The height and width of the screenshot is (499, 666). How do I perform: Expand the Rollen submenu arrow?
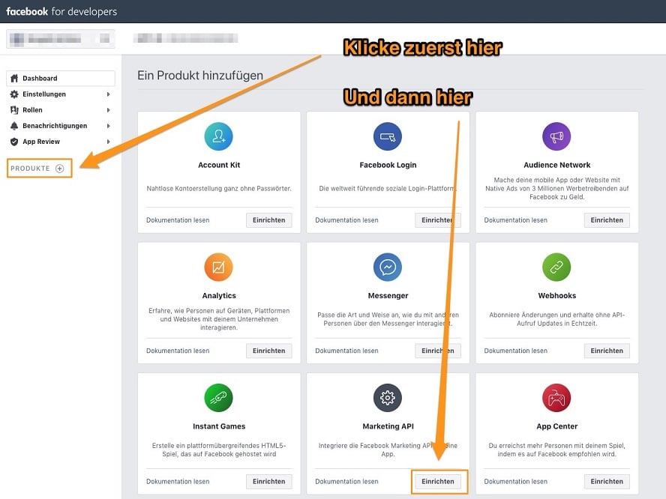[109, 110]
